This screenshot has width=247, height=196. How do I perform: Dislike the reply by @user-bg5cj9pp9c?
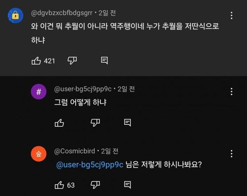(x=95, y=122)
